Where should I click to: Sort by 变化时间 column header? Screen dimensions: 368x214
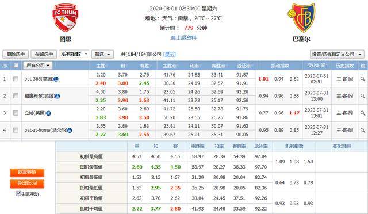(317, 66)
